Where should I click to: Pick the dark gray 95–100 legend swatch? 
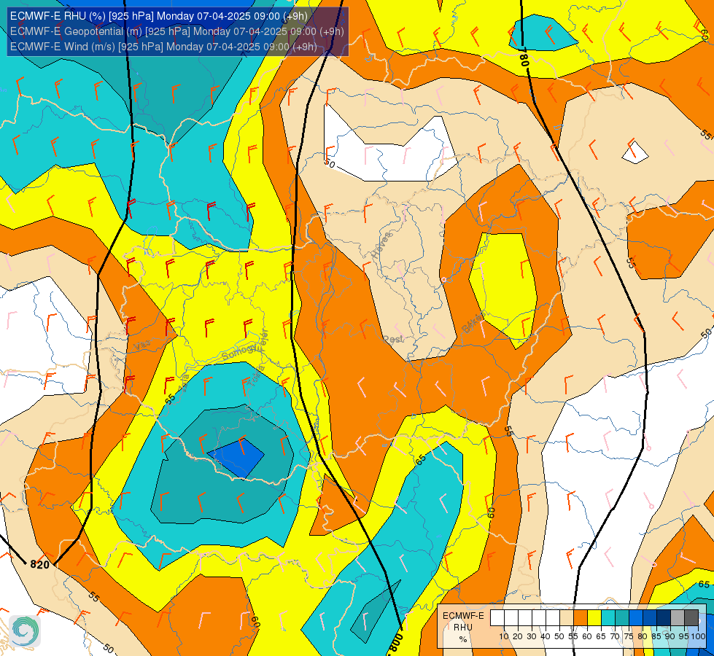[x=691, y=618]
